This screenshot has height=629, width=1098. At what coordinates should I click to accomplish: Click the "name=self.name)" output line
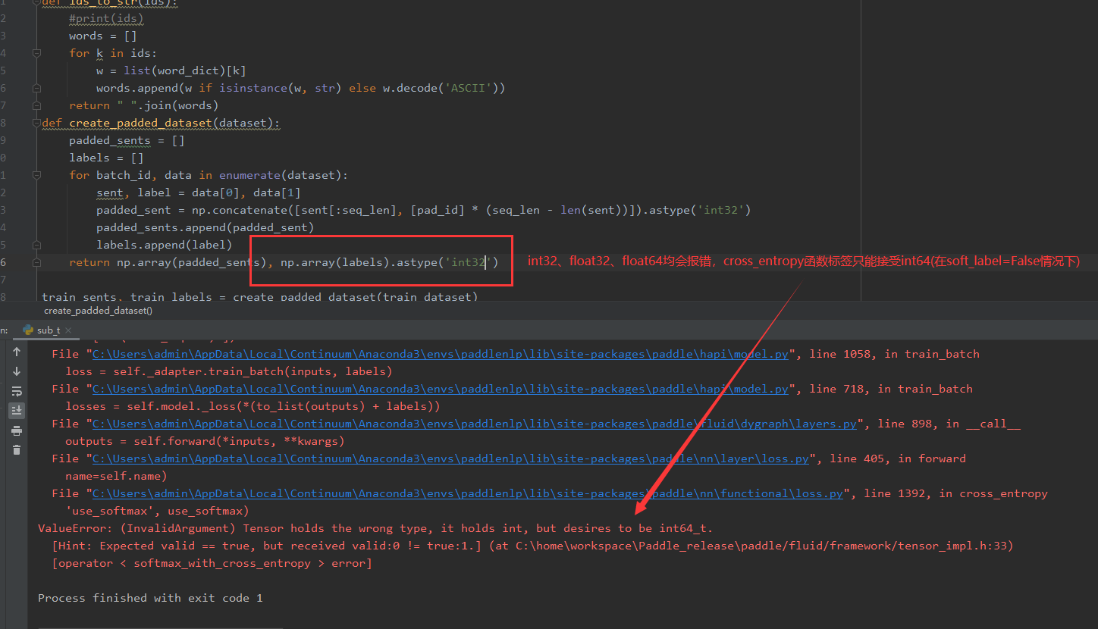click(116, 476)
